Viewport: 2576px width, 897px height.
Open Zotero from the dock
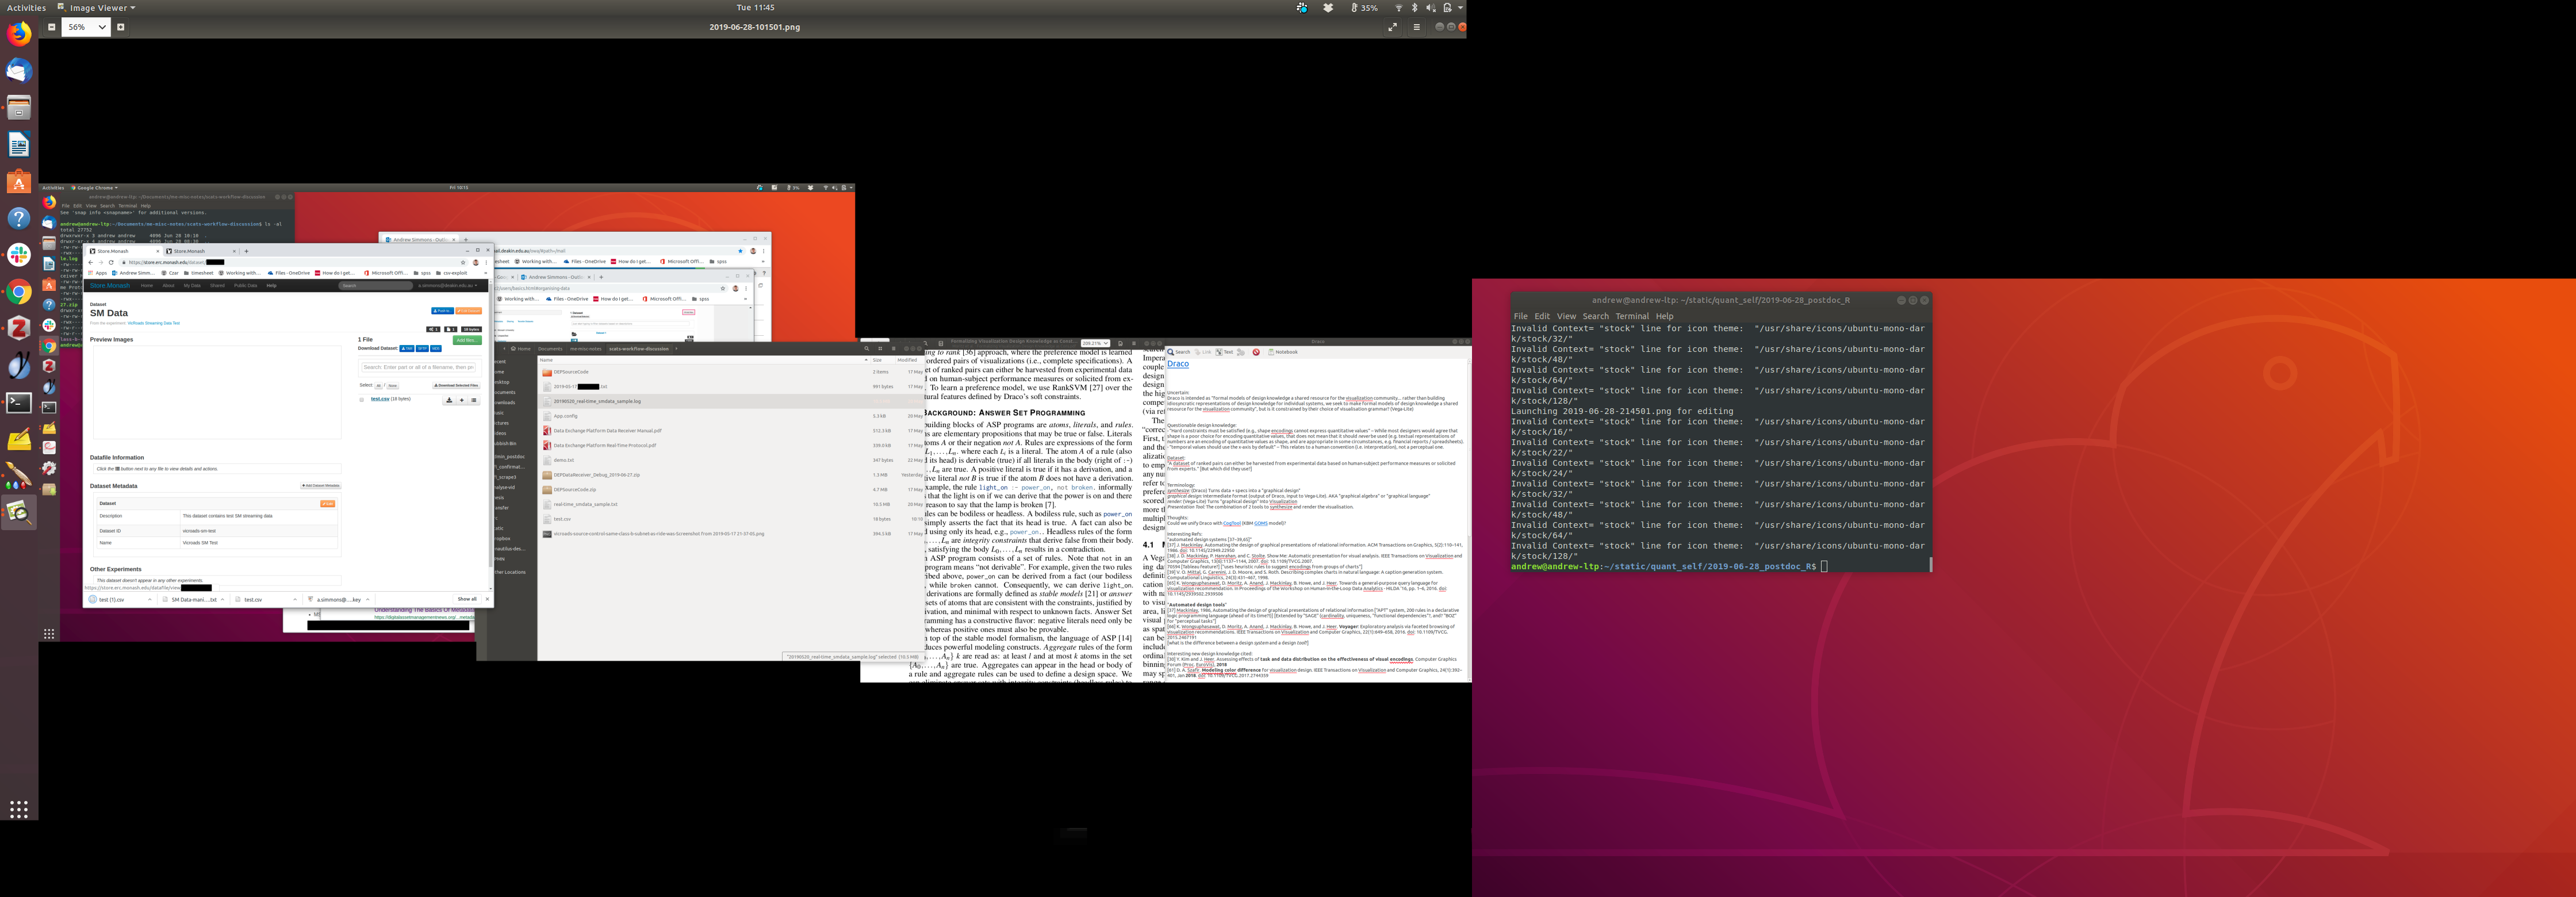[x=19, y=328]
